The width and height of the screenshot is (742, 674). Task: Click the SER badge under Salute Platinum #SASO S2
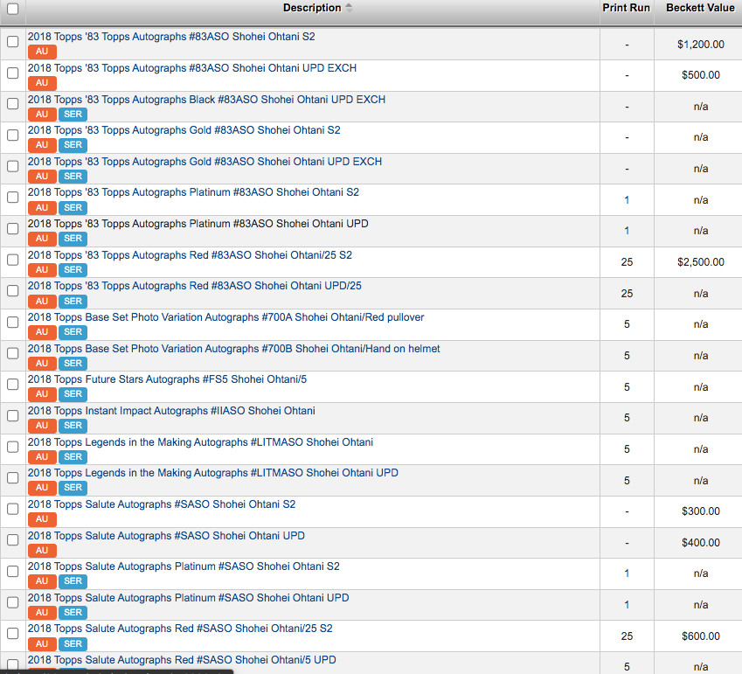pos(73,580)
